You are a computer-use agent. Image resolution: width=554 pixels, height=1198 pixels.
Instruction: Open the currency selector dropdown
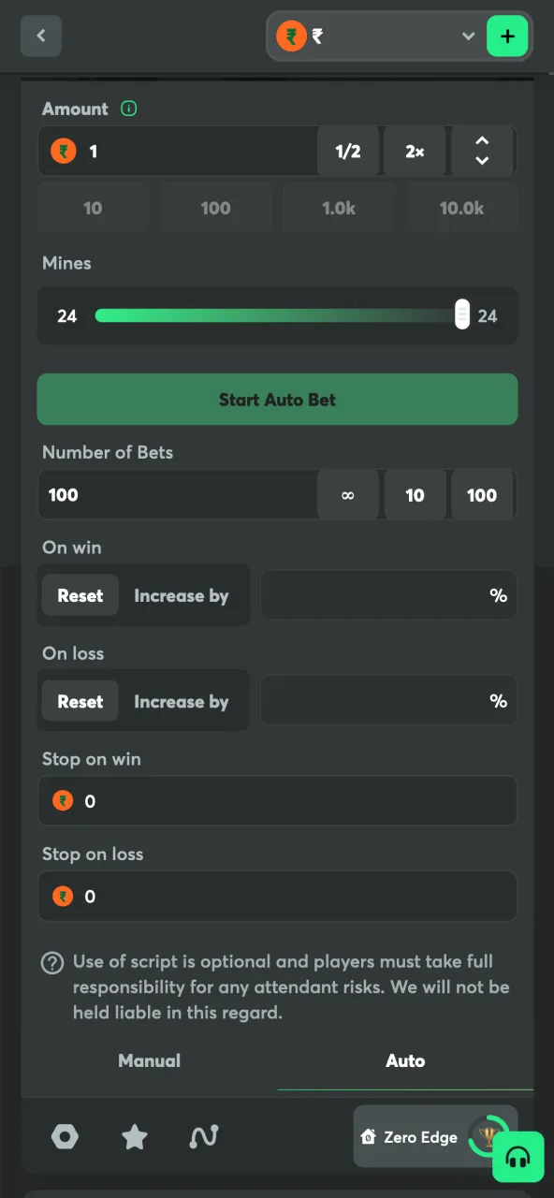tap(467, 37)
